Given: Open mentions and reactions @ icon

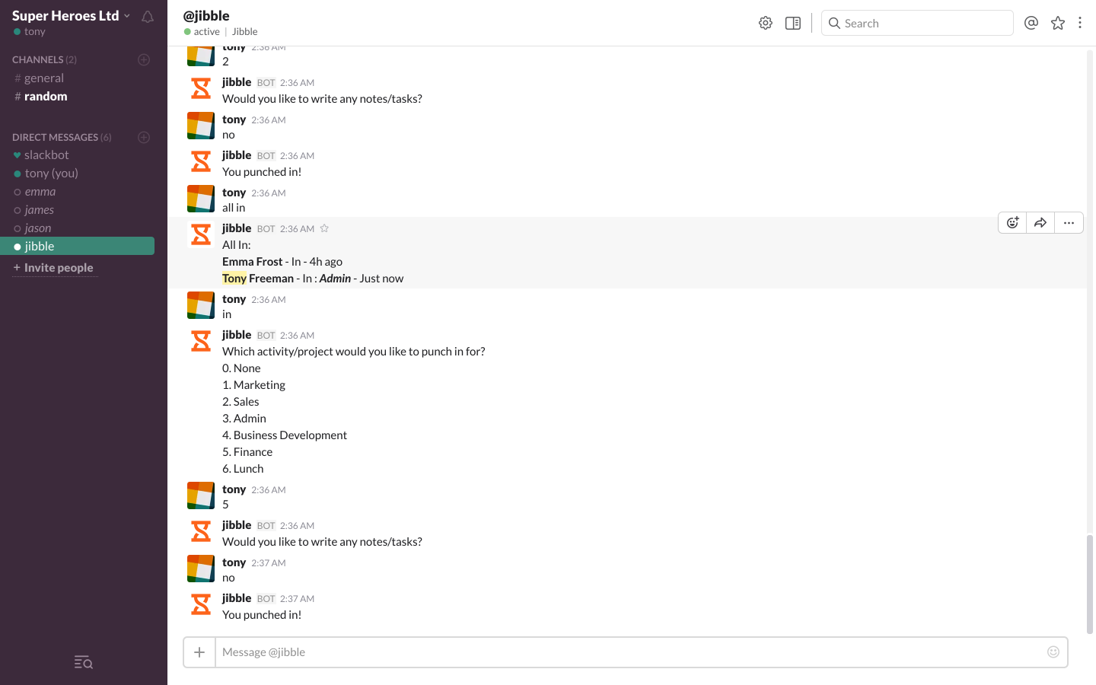Looking at the screenshot, I should (1031, 23).
